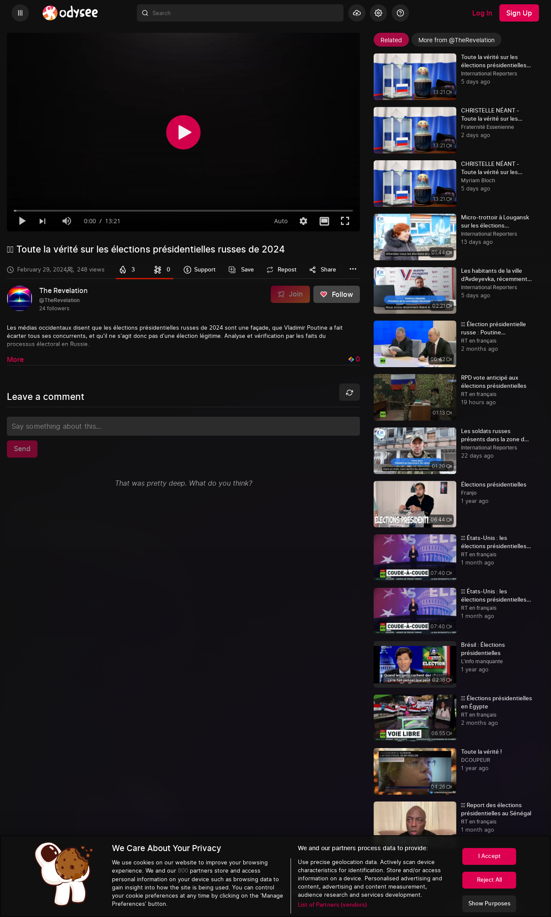Screen dimensions: 551x917
Task: Focus the comment input field
Action: 183,426
